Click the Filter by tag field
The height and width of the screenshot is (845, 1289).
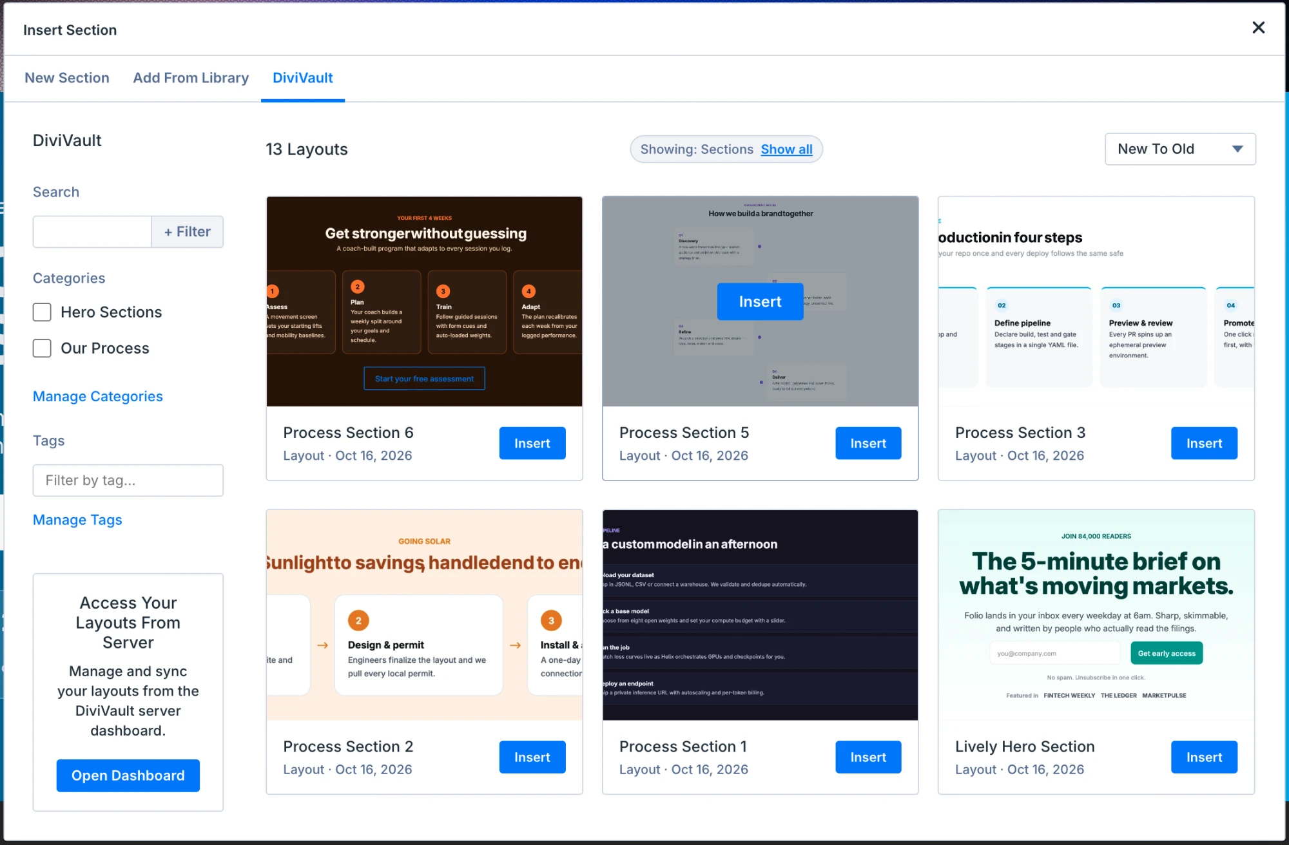coord(128,480)
